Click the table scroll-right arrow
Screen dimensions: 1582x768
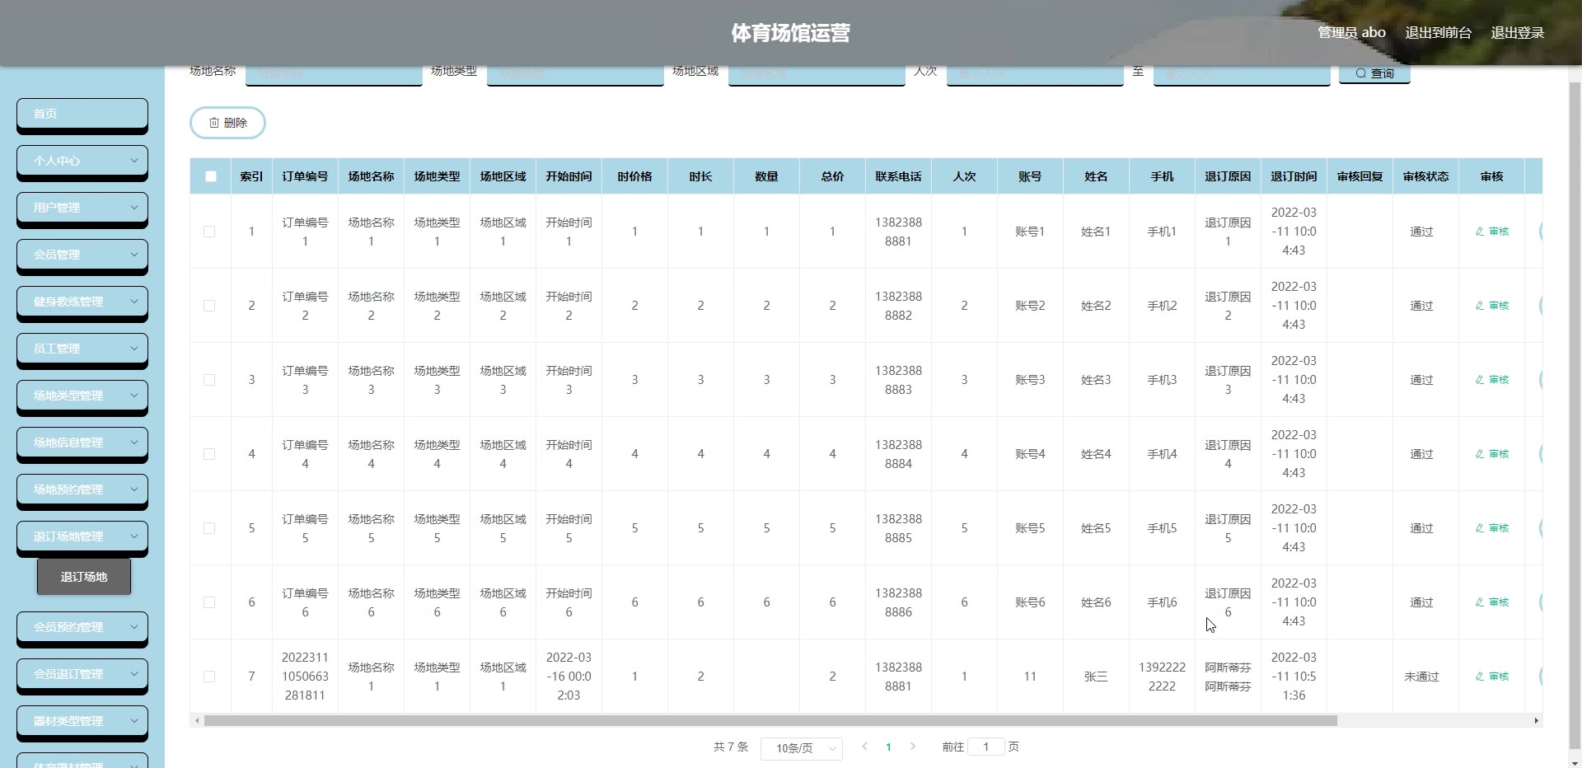tap(1536, 721)
